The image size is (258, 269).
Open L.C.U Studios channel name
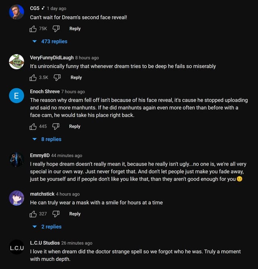point(45,243)
